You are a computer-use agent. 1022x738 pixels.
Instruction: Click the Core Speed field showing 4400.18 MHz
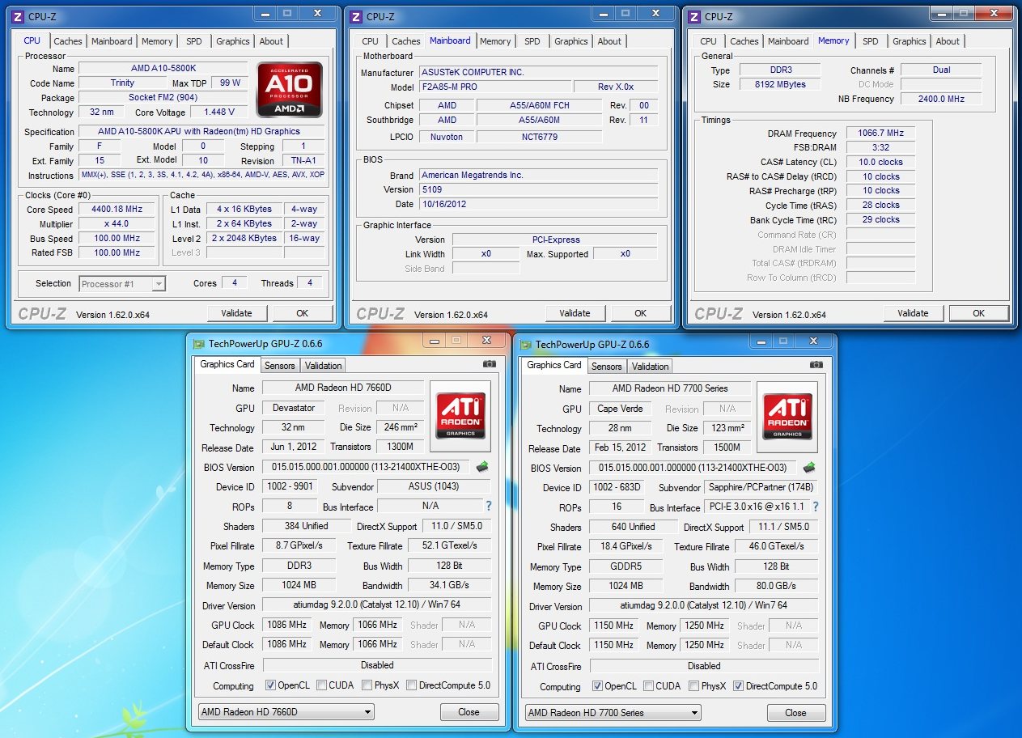coord(117,210)
